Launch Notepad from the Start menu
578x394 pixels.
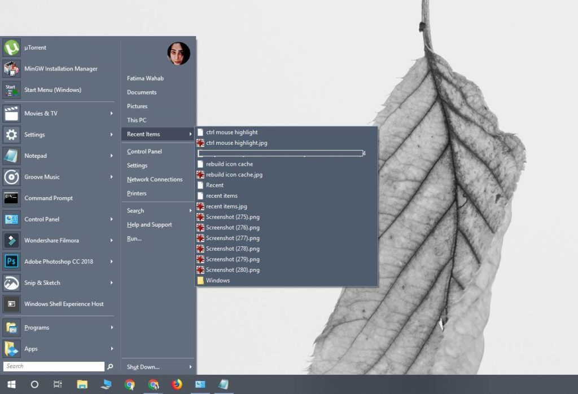37,156
